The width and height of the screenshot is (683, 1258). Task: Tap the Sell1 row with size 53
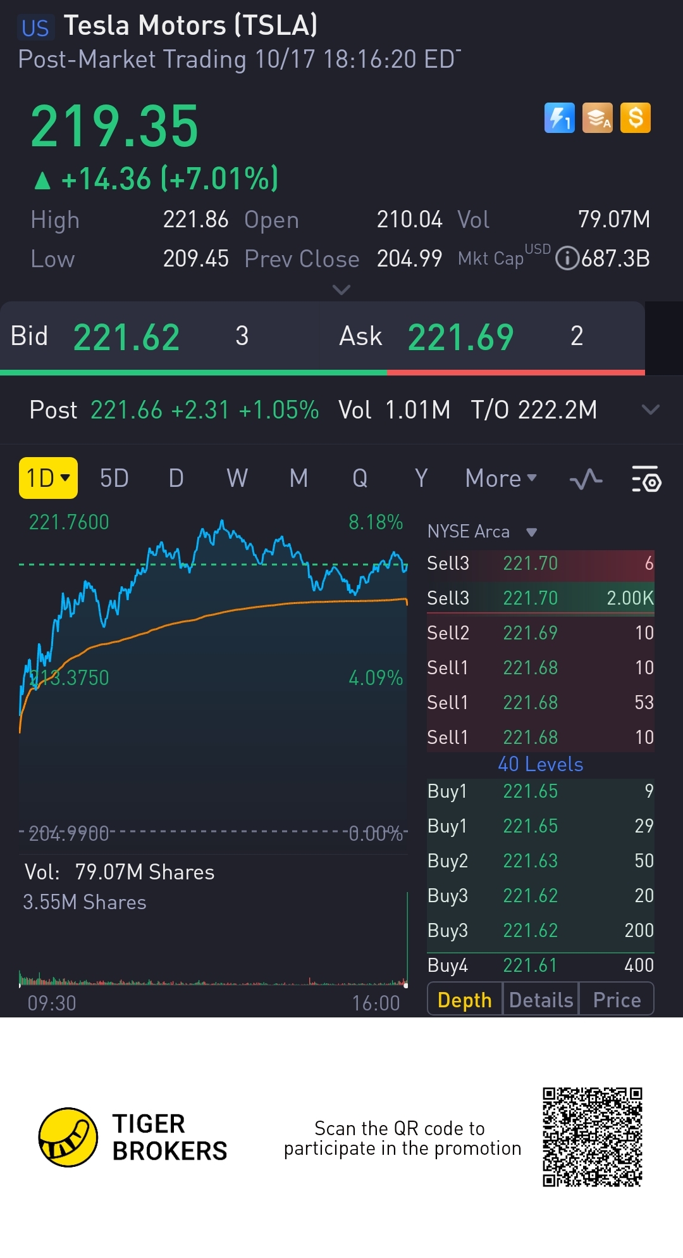541,702
